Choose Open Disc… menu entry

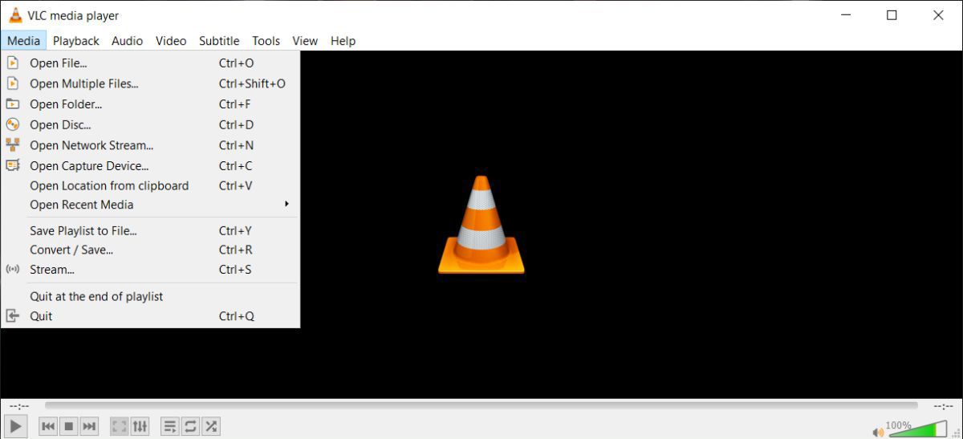coord(150,125)
